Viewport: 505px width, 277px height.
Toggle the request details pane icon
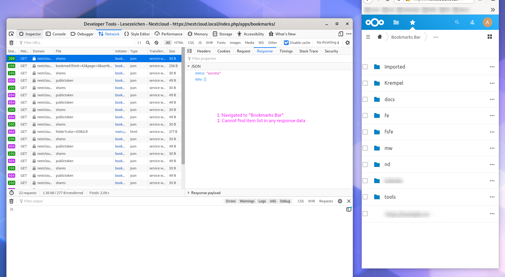tap(189, 51)
